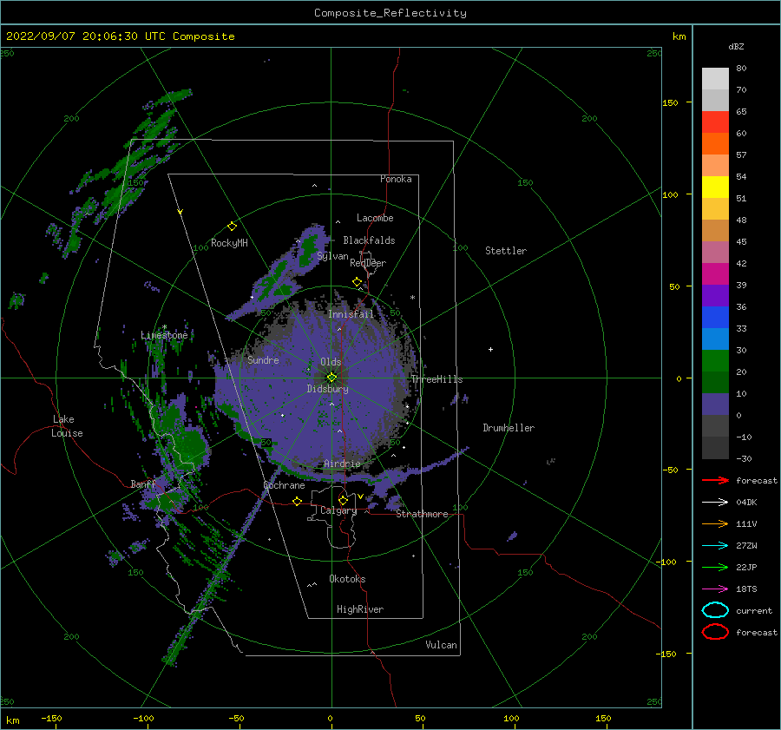This screenshot has height=730, width=781.
Task: Click the ThreeHills label
Action: (x=436, y=379)
